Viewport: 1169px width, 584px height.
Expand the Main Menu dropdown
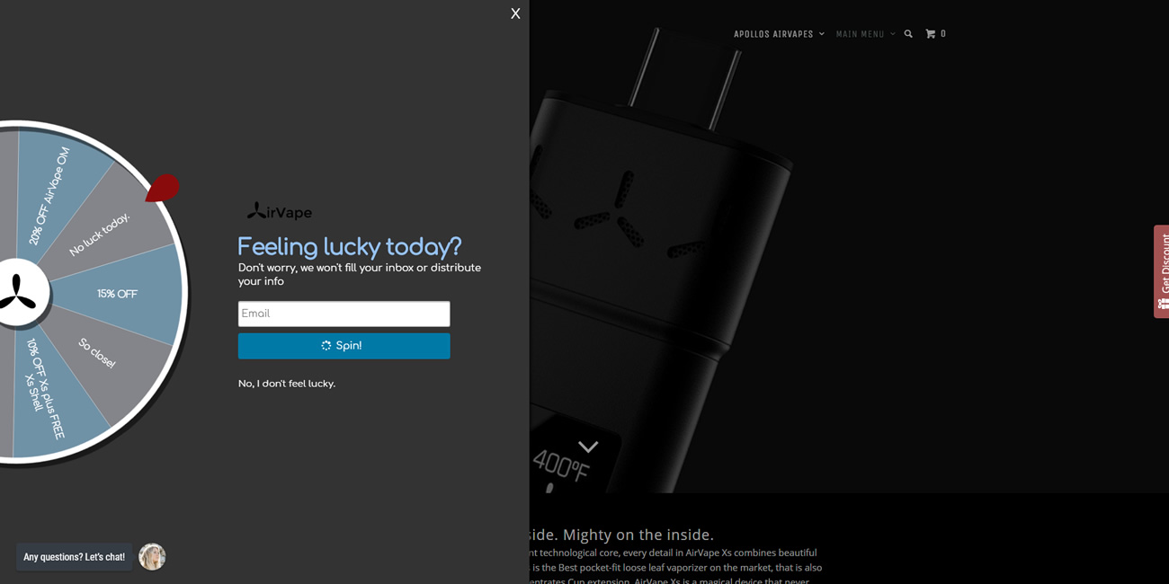(866, 34)
